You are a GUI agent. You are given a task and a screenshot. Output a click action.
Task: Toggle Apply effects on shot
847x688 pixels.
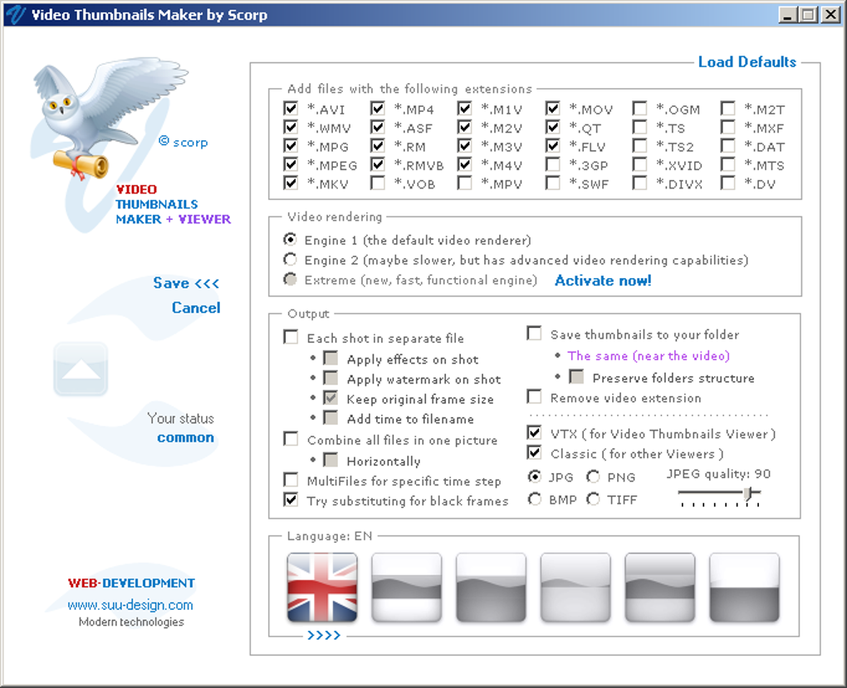[x=330, y=359]
